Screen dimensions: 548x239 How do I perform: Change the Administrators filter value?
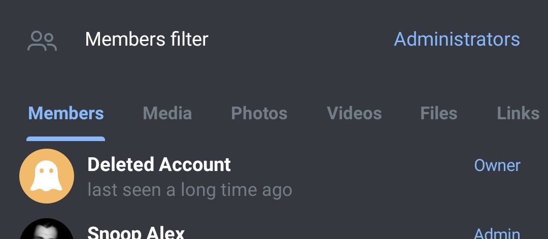pos(457,39)
